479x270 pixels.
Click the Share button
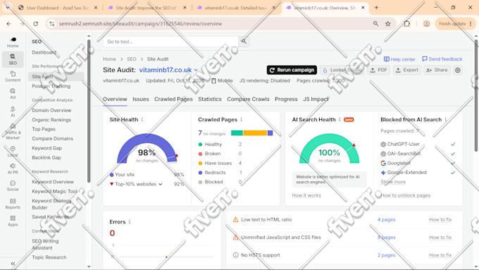click(437, 70)
